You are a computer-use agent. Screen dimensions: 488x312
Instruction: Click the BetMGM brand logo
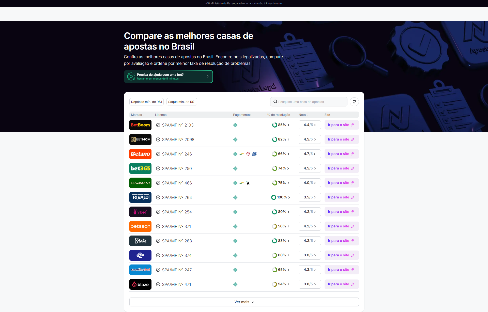pos(140,139)
